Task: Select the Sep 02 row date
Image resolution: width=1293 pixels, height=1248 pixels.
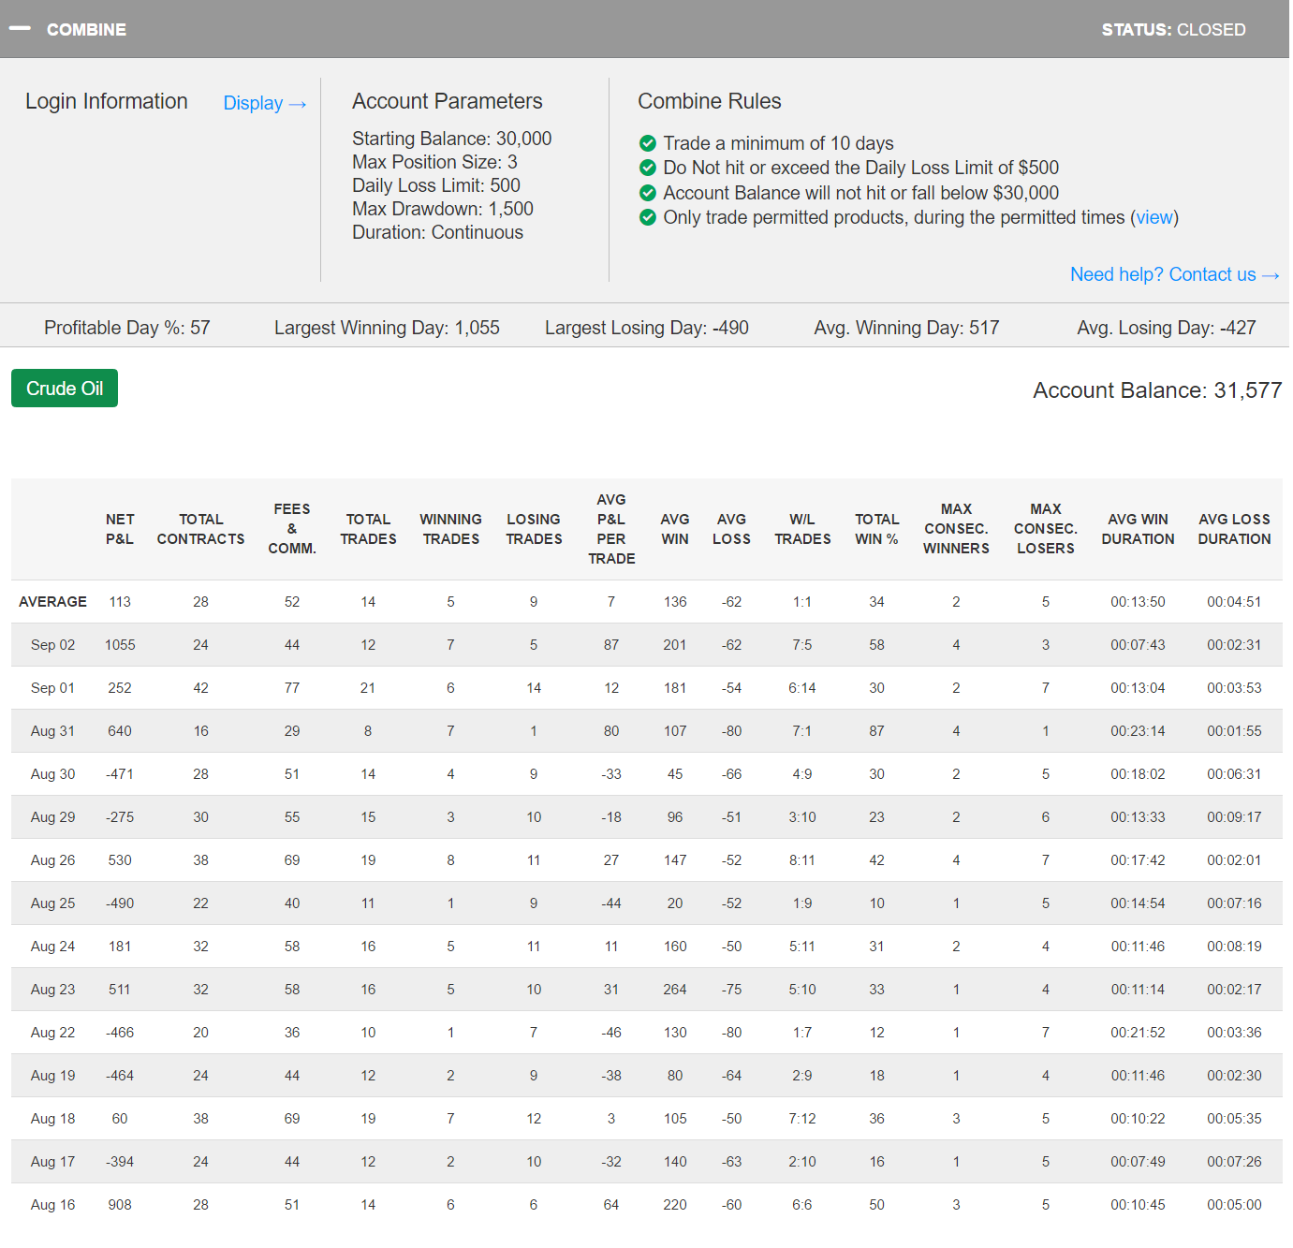Action: (x=52, y=645)
